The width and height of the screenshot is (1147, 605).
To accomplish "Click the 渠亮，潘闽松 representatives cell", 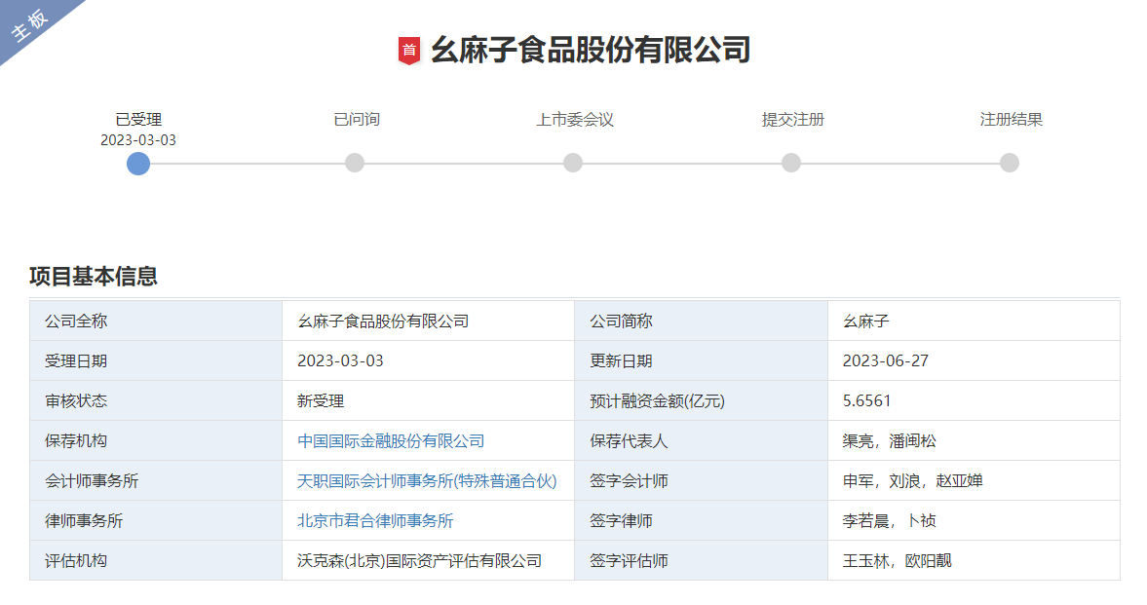I will click(974, 441).
